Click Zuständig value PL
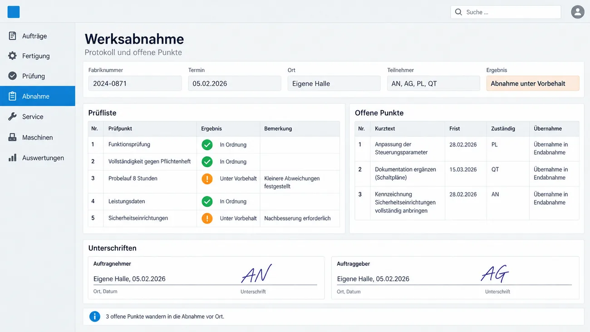The width and height of the screenshot is (590, 332). tap(495, 145)
